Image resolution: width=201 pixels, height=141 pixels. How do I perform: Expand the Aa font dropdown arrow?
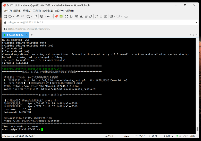pyautogui.click(x=52, y=16)
